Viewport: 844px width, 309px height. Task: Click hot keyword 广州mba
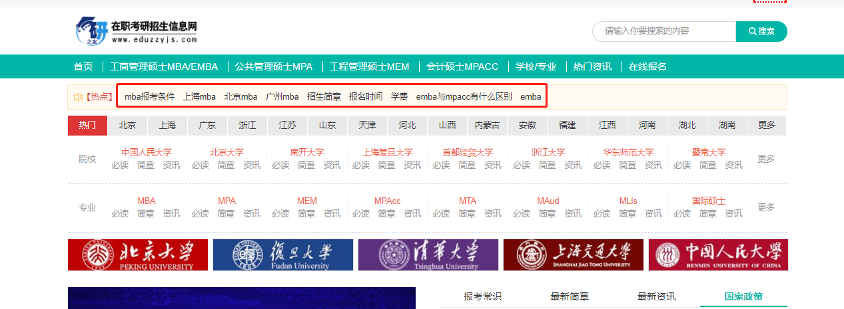(x=282, y=97)
